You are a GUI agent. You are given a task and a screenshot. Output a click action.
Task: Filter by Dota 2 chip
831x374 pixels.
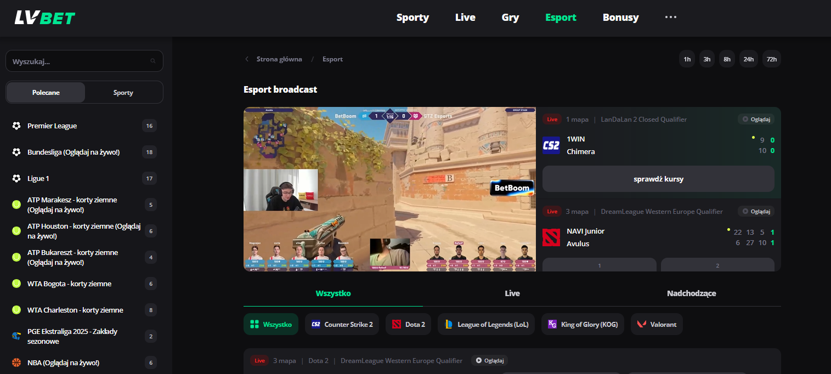409,325
